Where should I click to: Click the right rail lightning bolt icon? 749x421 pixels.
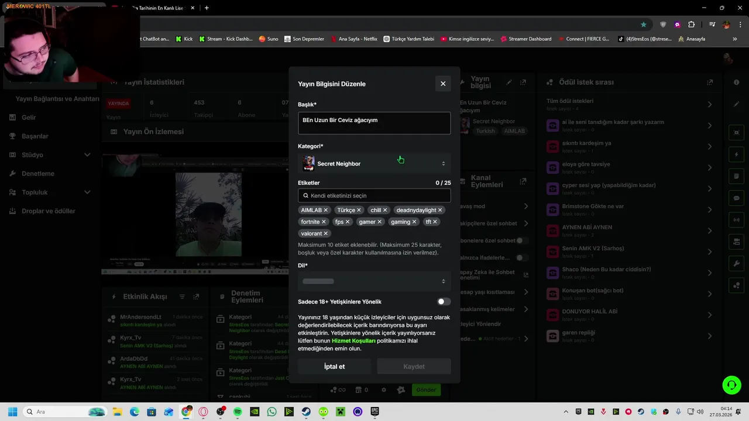(737, 155)
